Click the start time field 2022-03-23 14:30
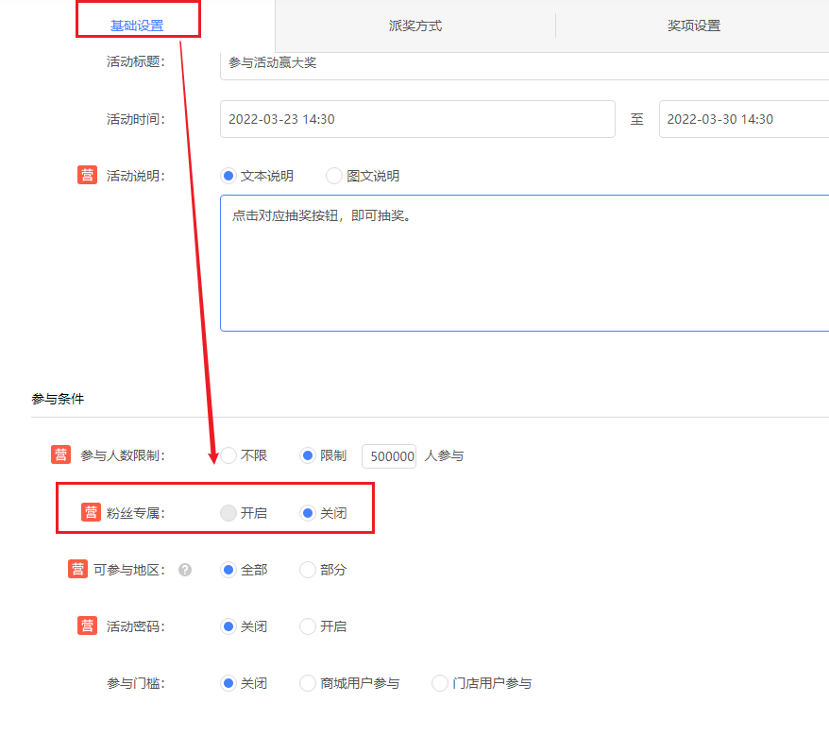This screenshot has width=829, height=737. [x=417, y=119]
